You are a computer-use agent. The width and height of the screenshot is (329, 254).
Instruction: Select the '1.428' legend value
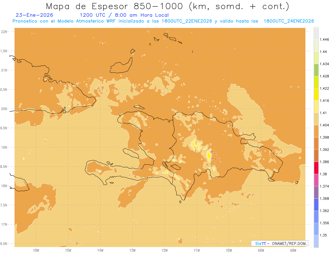[324, 76]
